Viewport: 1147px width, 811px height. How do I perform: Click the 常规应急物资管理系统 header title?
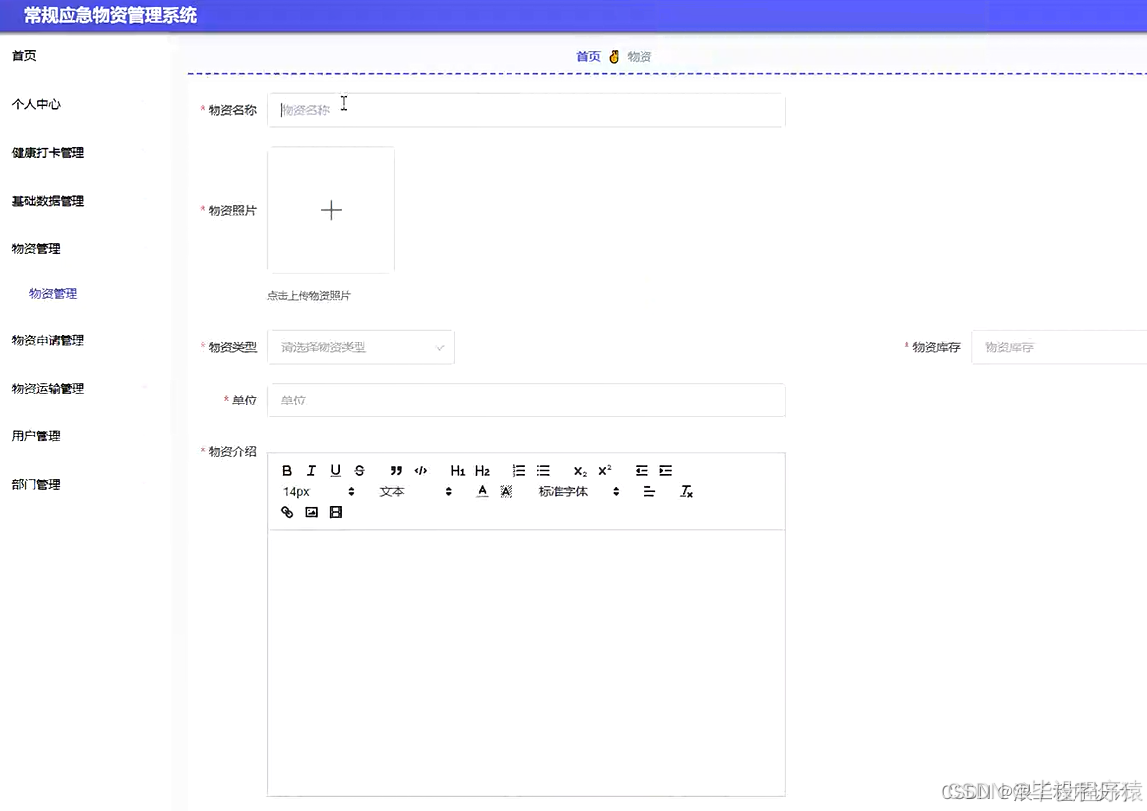coord(109,15)
